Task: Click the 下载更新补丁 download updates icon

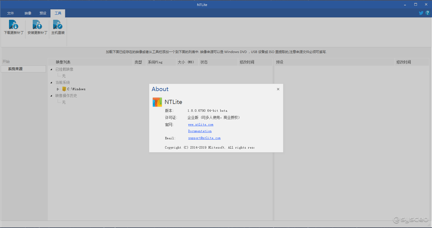Action: [x=14, y=25]
